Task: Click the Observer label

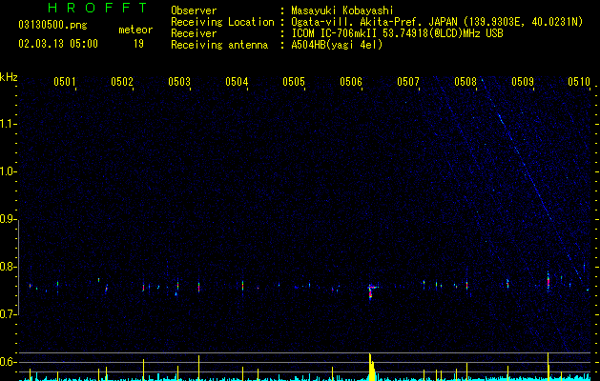Action: click(194, 10)
